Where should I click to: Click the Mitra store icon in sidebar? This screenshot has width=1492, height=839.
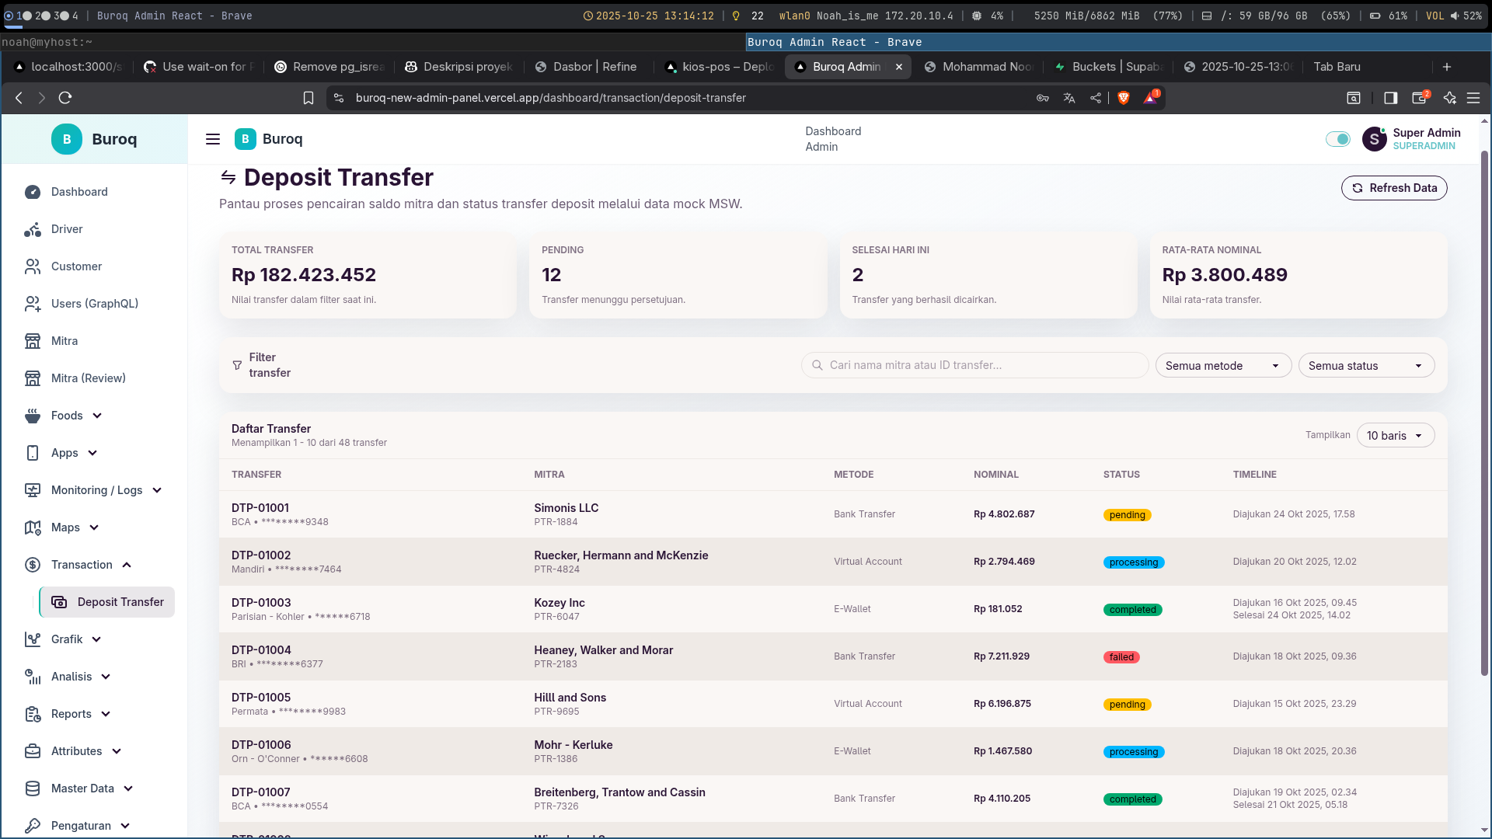coord(33,341)
